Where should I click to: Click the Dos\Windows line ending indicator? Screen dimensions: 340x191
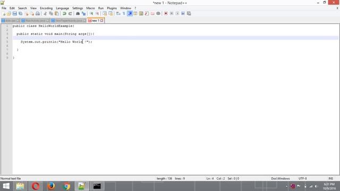pos(280,179)
